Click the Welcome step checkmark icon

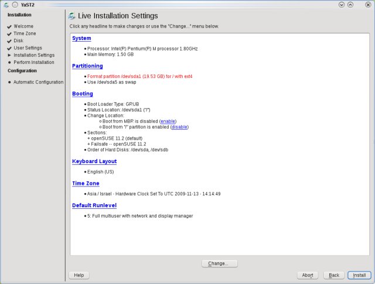9,26
